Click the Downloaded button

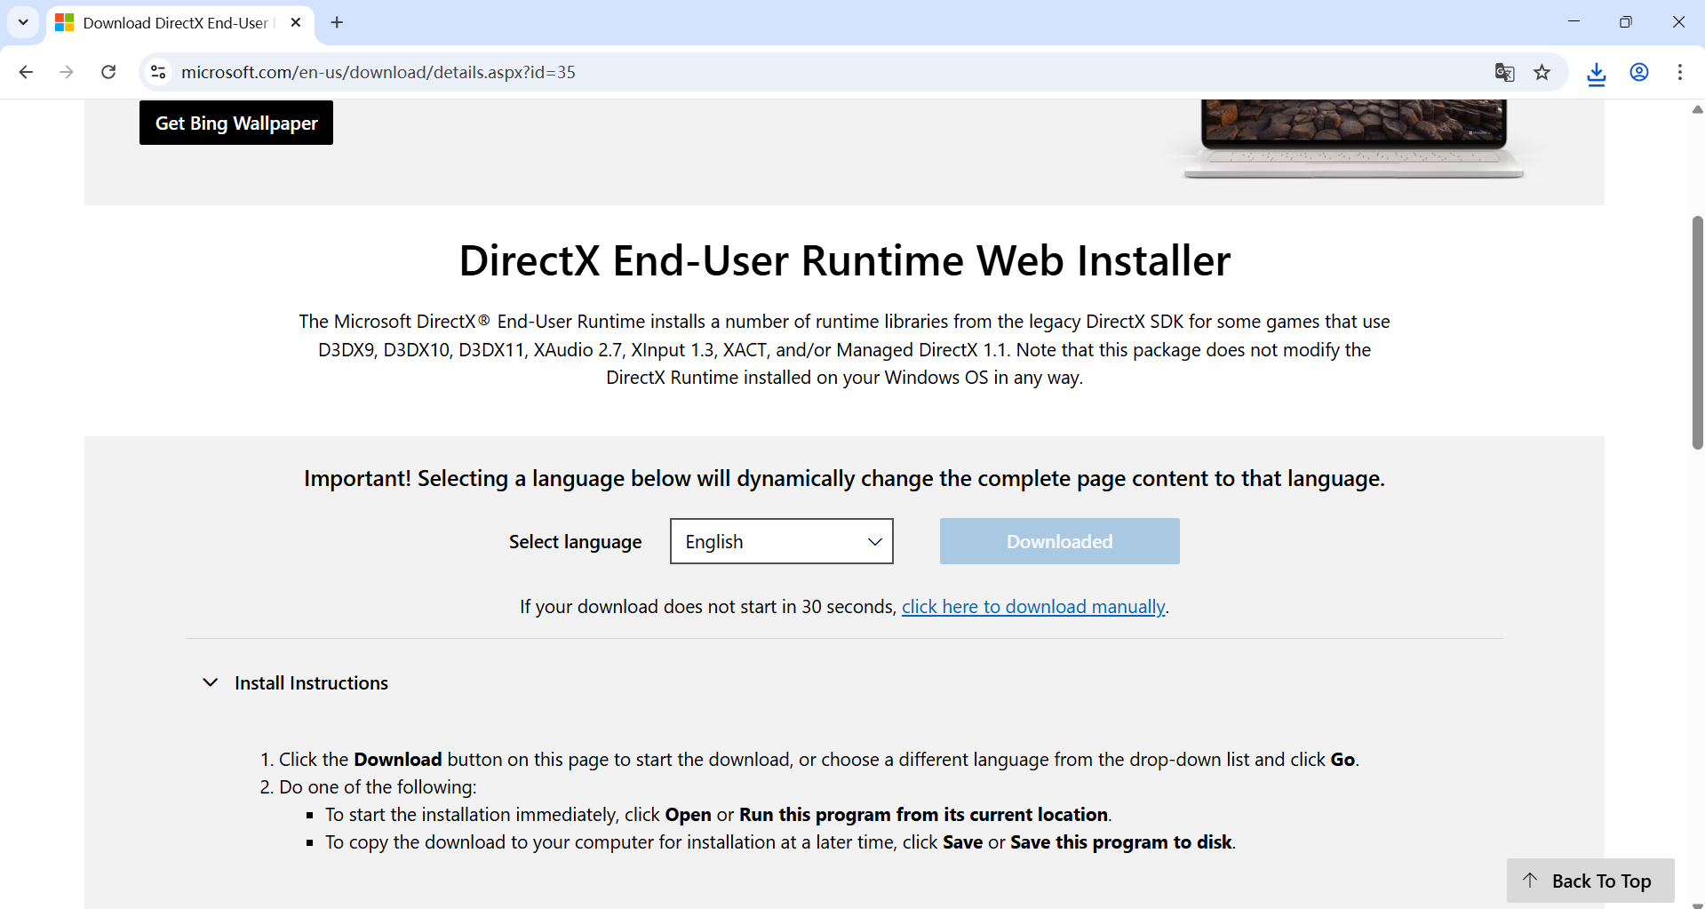1060,541
